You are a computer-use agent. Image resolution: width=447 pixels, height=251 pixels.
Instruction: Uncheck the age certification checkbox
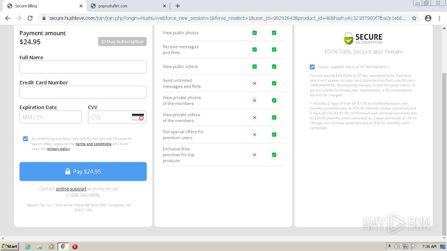point(25,139)
